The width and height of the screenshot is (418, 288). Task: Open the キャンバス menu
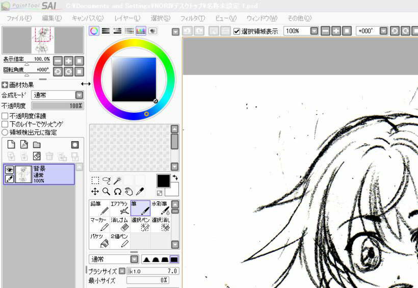coord(88,18)
